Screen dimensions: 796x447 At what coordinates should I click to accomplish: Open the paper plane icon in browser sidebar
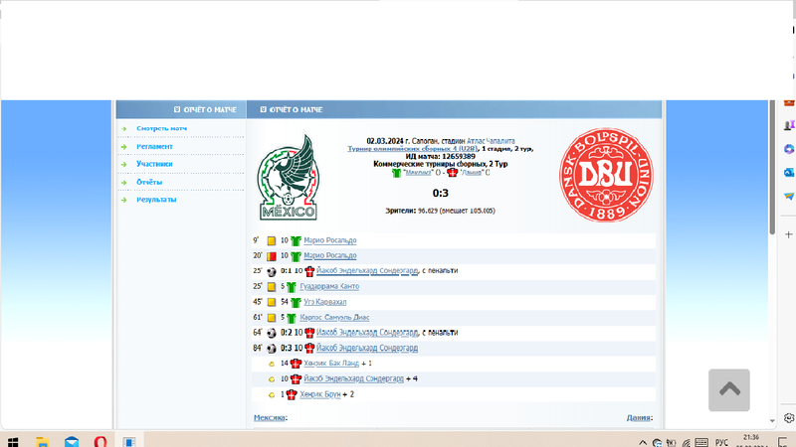(789, 196)
